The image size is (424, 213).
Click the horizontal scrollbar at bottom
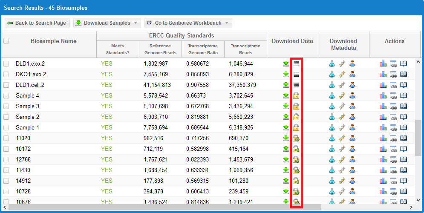170,207
